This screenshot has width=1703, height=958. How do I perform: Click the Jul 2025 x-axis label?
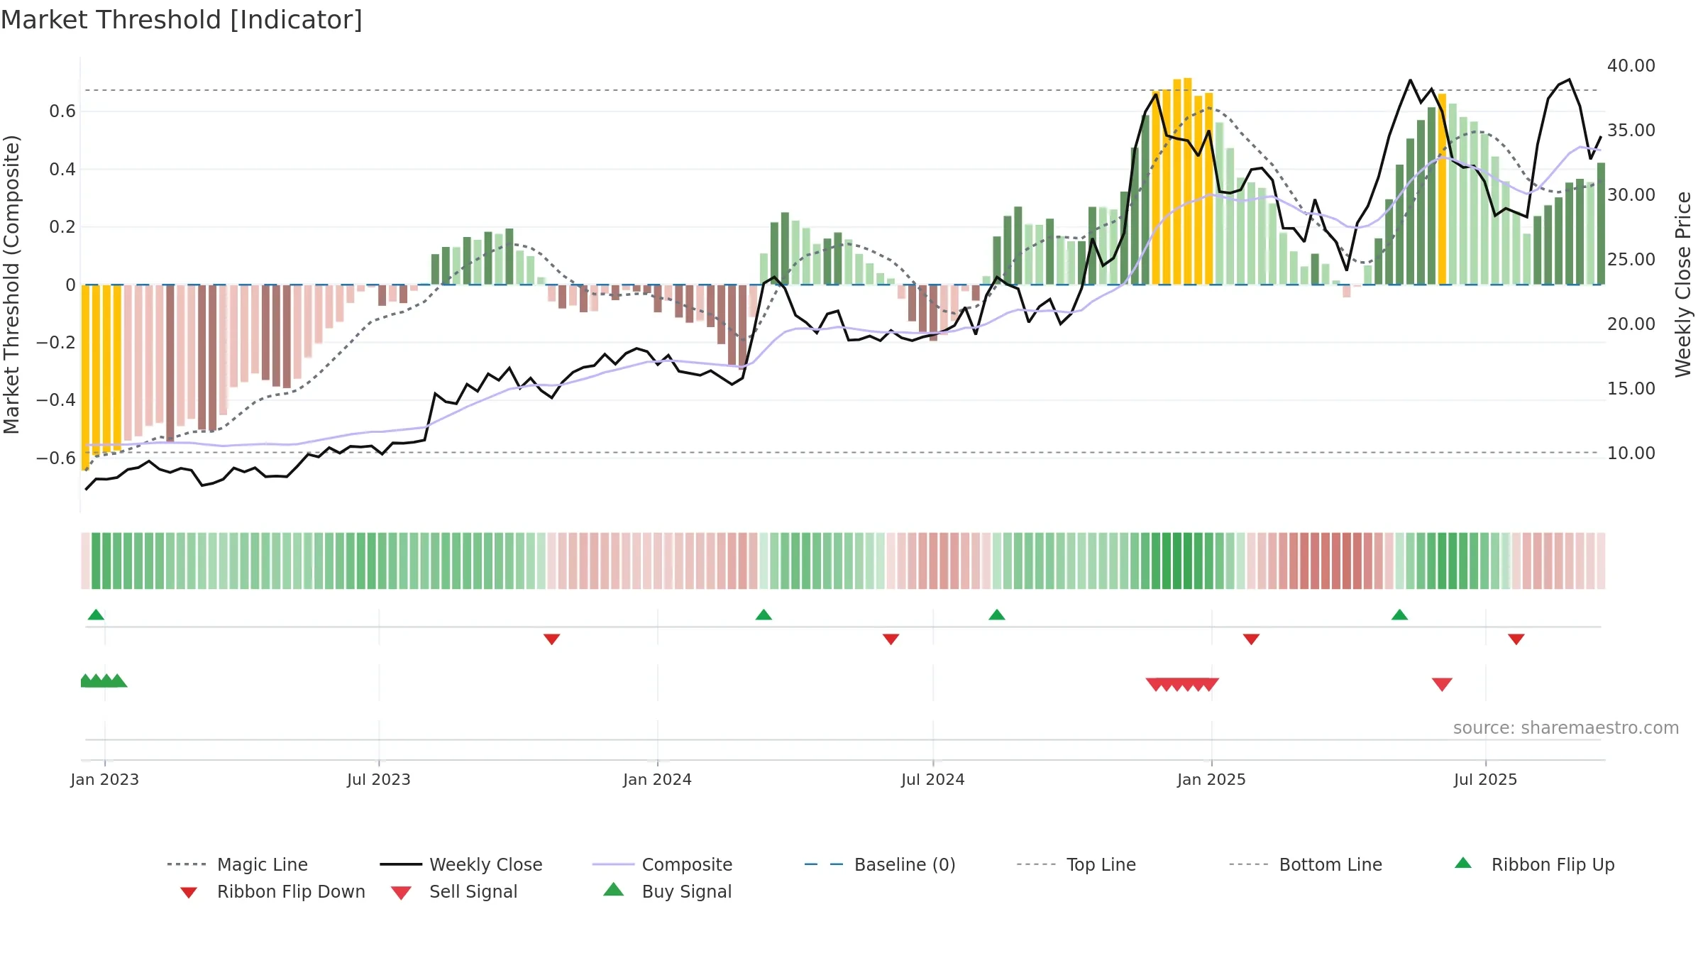coord(1485,779)
